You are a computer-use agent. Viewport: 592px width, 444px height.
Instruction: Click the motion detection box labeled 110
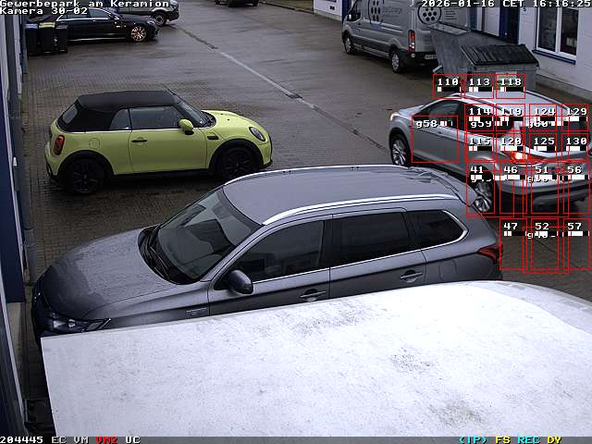tap(448, 87)
